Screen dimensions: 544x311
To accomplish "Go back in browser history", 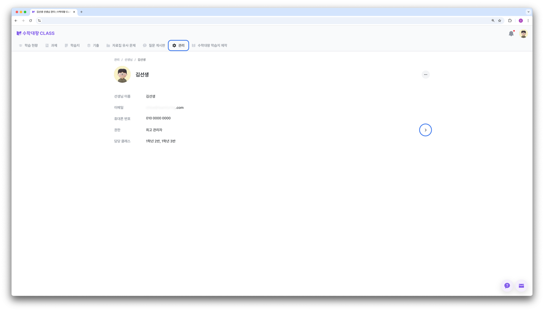I will coord(16,21).
